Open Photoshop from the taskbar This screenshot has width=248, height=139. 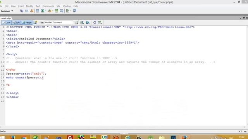point(173,137)
